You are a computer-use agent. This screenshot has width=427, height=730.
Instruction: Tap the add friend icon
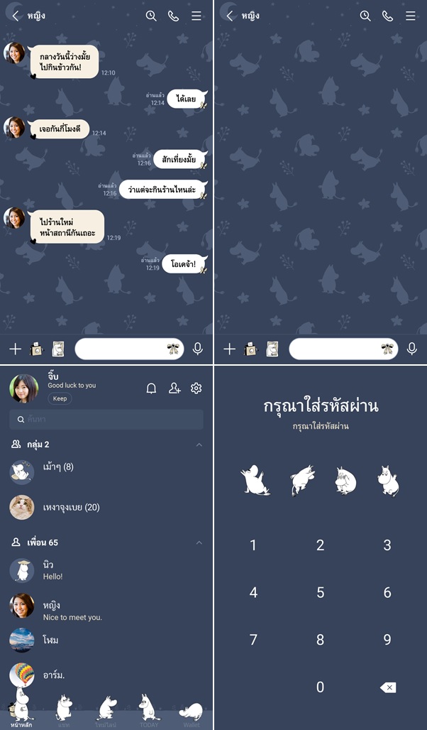point(174,388)
